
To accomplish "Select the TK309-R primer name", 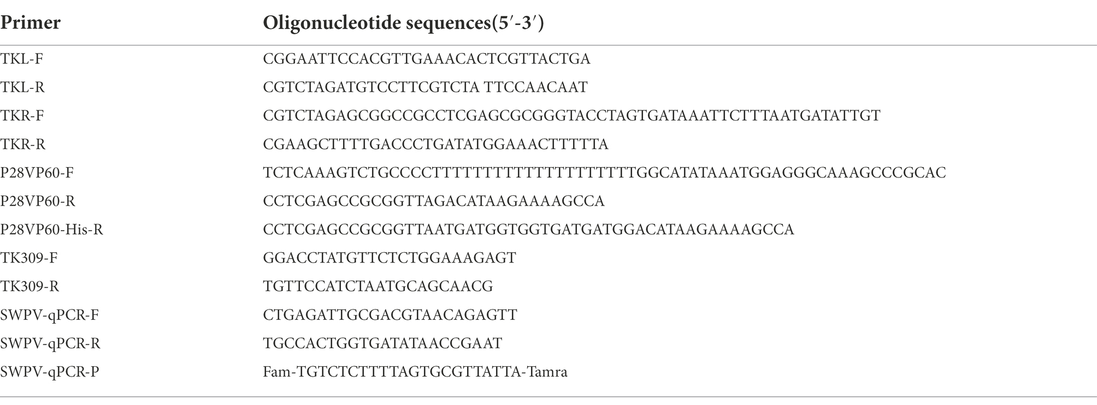I will click(x=30, y=287).
